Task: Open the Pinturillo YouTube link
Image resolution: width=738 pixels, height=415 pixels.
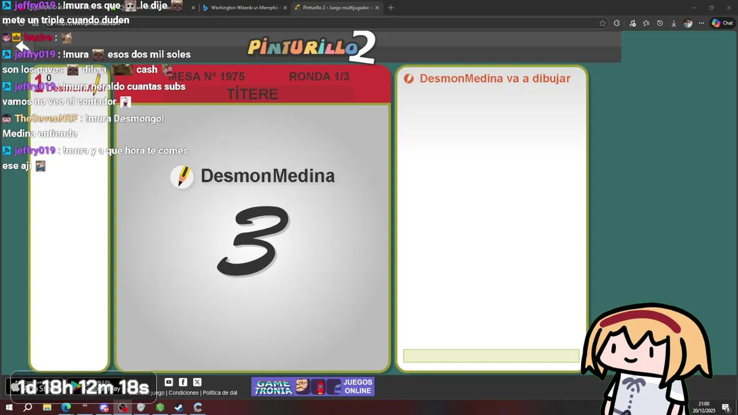Action: [169, 382]
